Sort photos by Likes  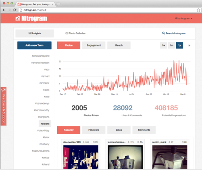[x=119, y=130]
